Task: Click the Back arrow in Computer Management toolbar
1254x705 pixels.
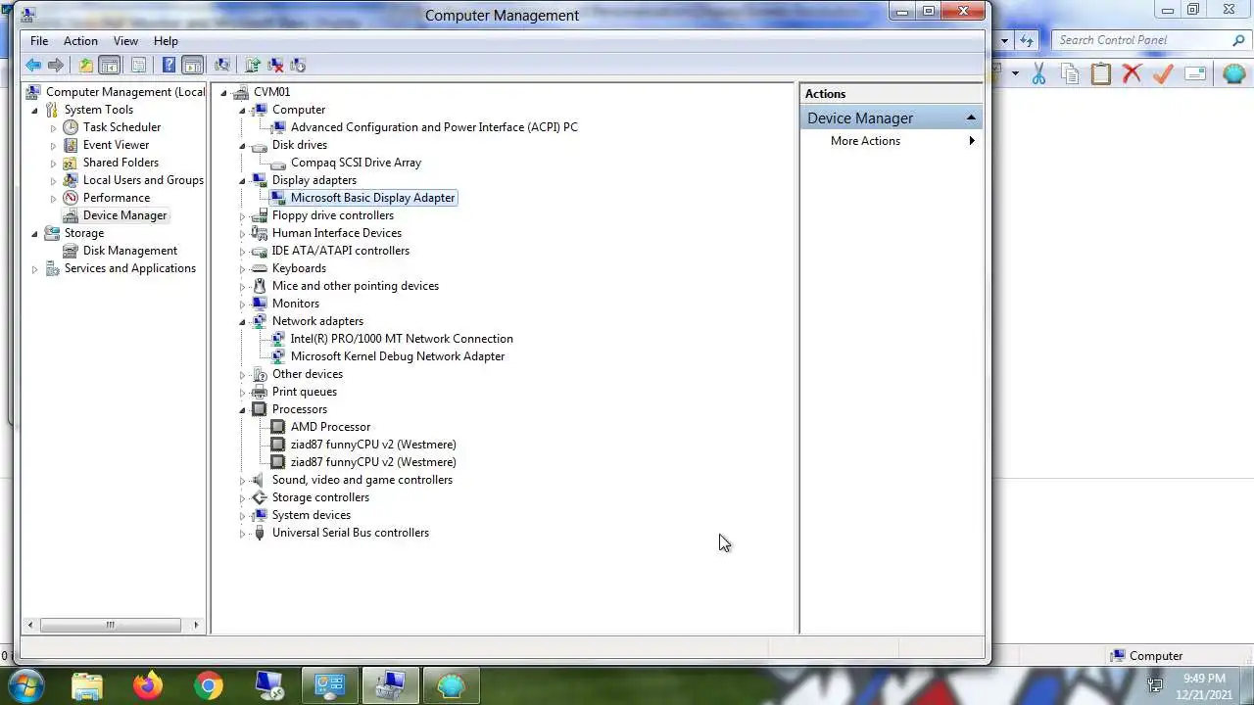Action: click(33, 65)
